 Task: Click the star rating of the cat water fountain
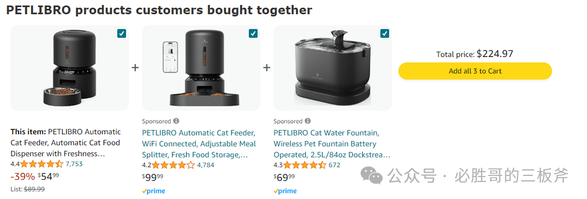pyautogui.click(x=305, y=165)
